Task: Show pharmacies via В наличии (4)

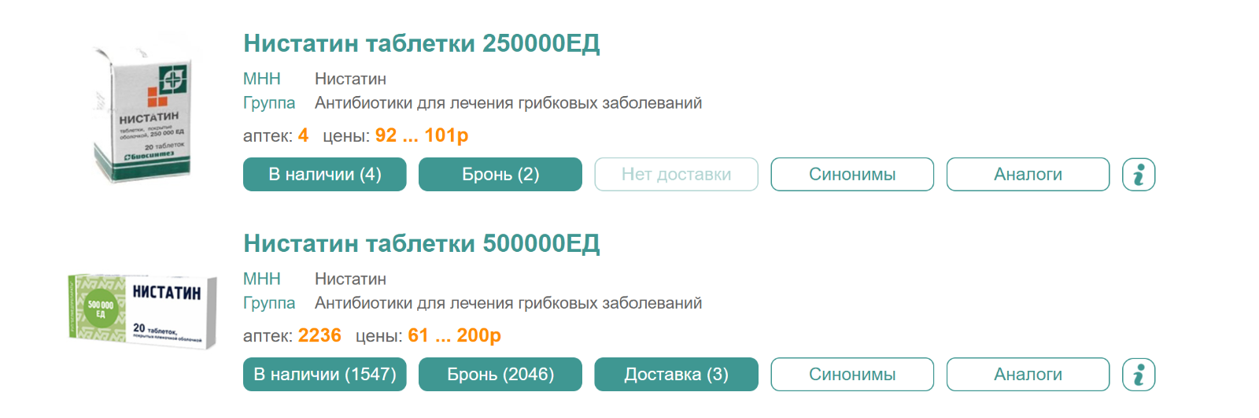Action: click(325, 174)
